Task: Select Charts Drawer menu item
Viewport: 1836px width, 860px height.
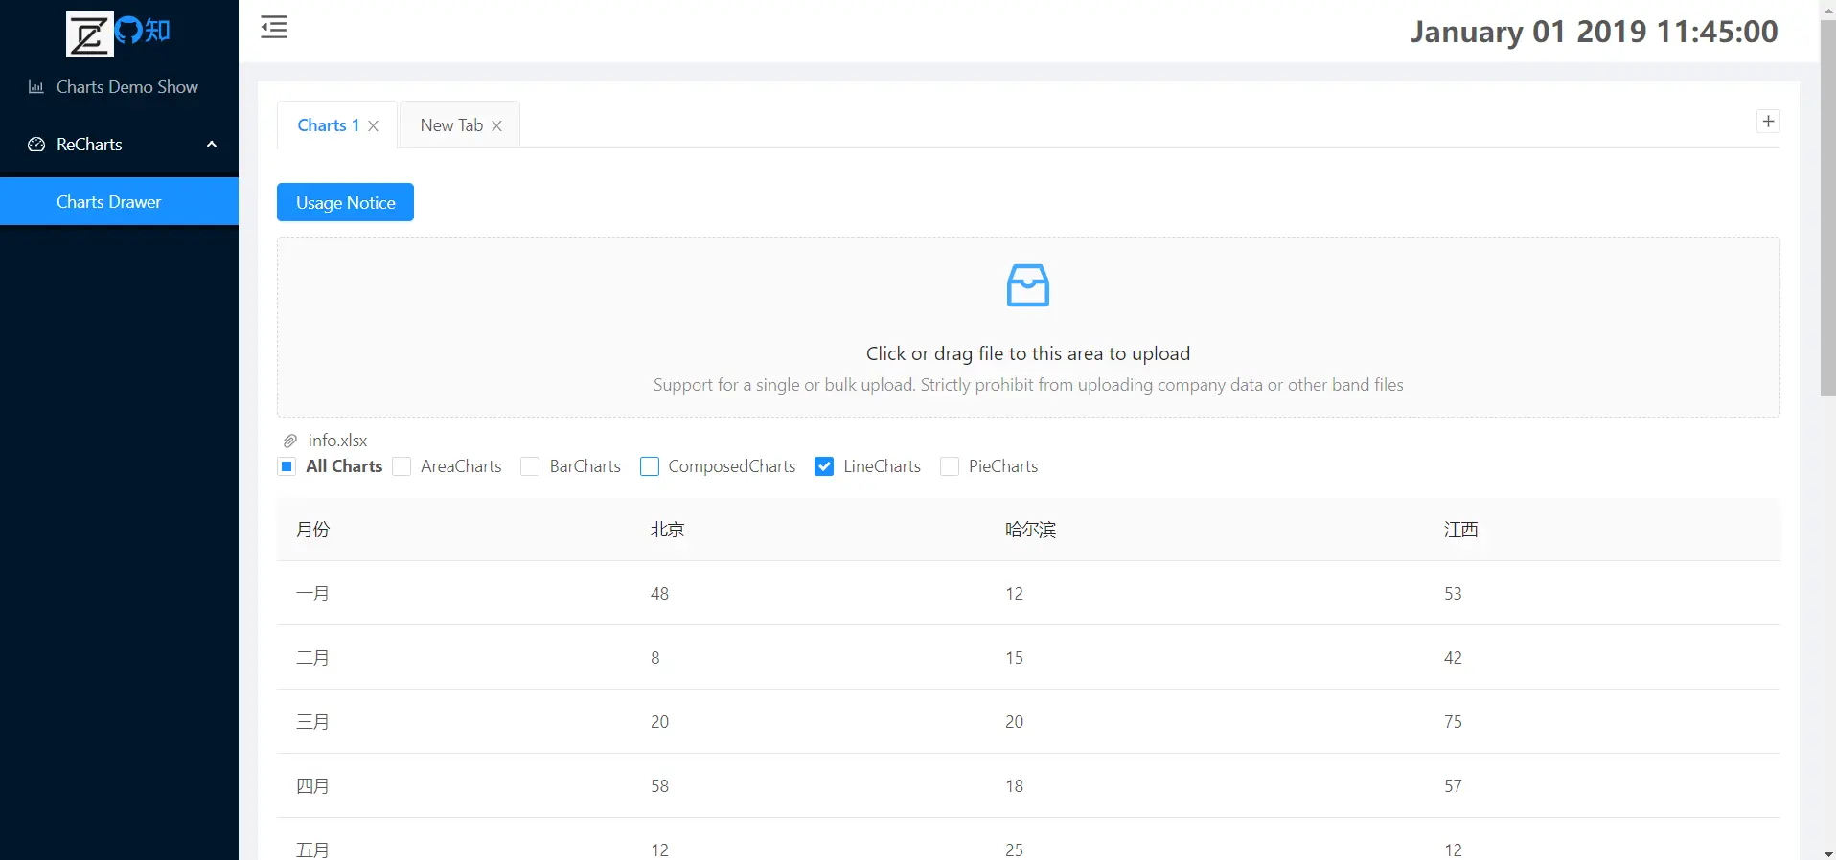Action: click(x=119, y=202)
